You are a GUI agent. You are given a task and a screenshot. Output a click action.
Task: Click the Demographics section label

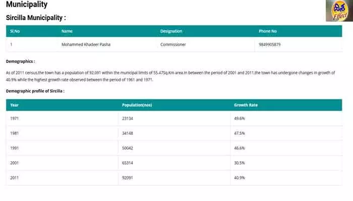coord(21,61)
